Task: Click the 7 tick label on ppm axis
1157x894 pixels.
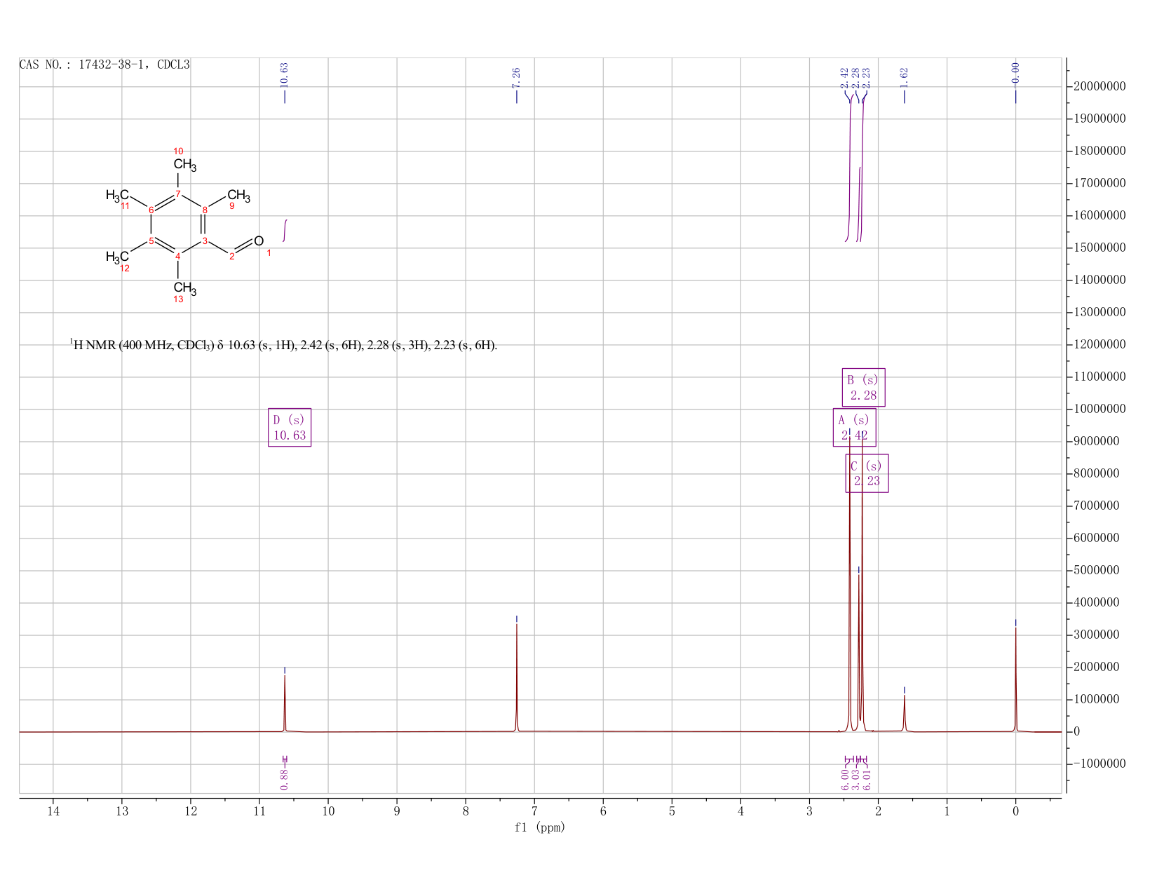Action: 534,811
